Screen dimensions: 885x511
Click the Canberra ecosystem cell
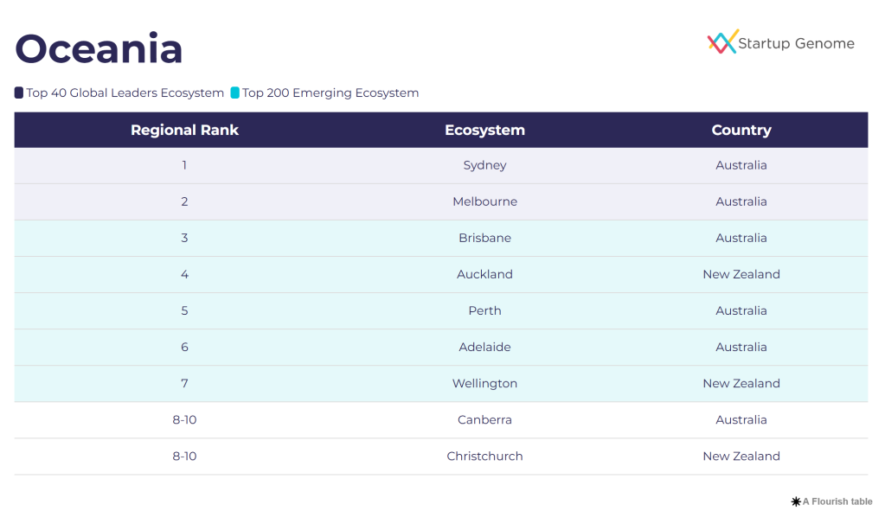[484, 419]
